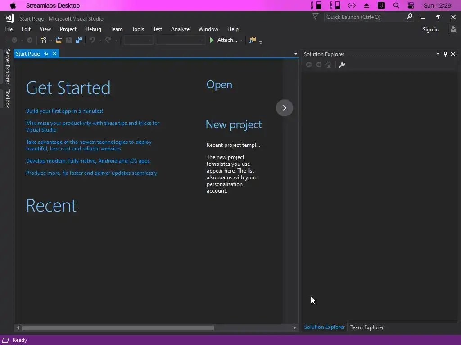The width and height of the screenshot is (461, 345).
Task: Click the Attach... button
Action: coord(223,40)
